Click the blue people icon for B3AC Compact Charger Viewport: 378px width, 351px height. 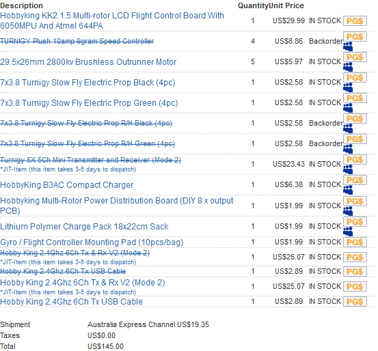click(348, 190)
